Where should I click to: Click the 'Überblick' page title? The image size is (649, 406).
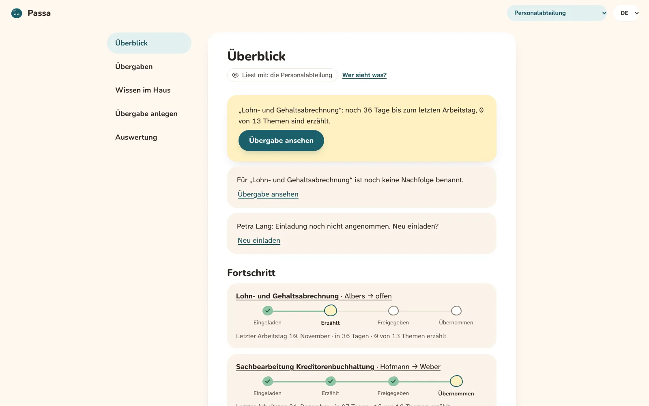[x=256, y=56]
